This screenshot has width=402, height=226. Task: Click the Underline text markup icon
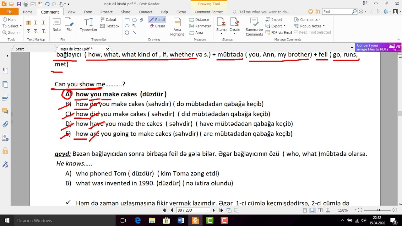[x=43, y=23]
